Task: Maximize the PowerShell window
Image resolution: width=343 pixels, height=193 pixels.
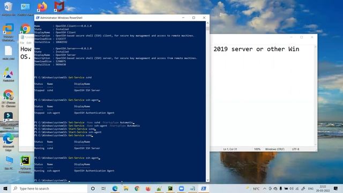Action: point(193,18)
